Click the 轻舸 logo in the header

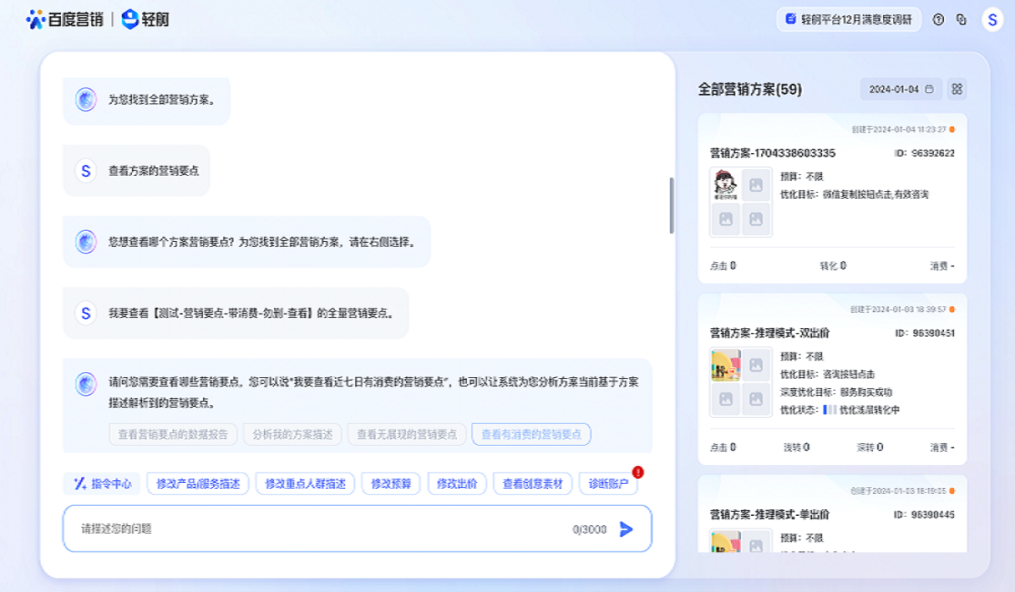pyautogui.click(x=145, y=19)
